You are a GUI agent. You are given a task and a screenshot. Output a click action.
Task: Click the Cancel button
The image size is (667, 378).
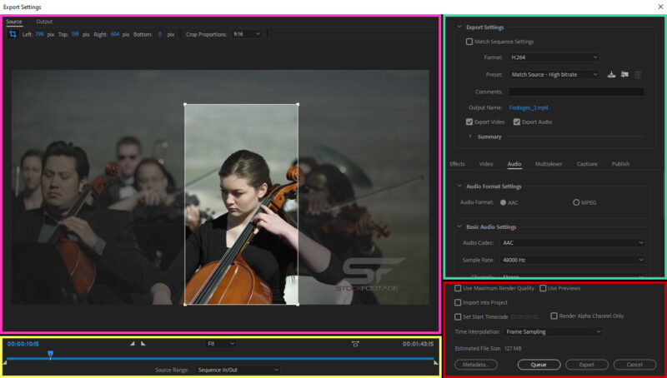tap(634, 365)
